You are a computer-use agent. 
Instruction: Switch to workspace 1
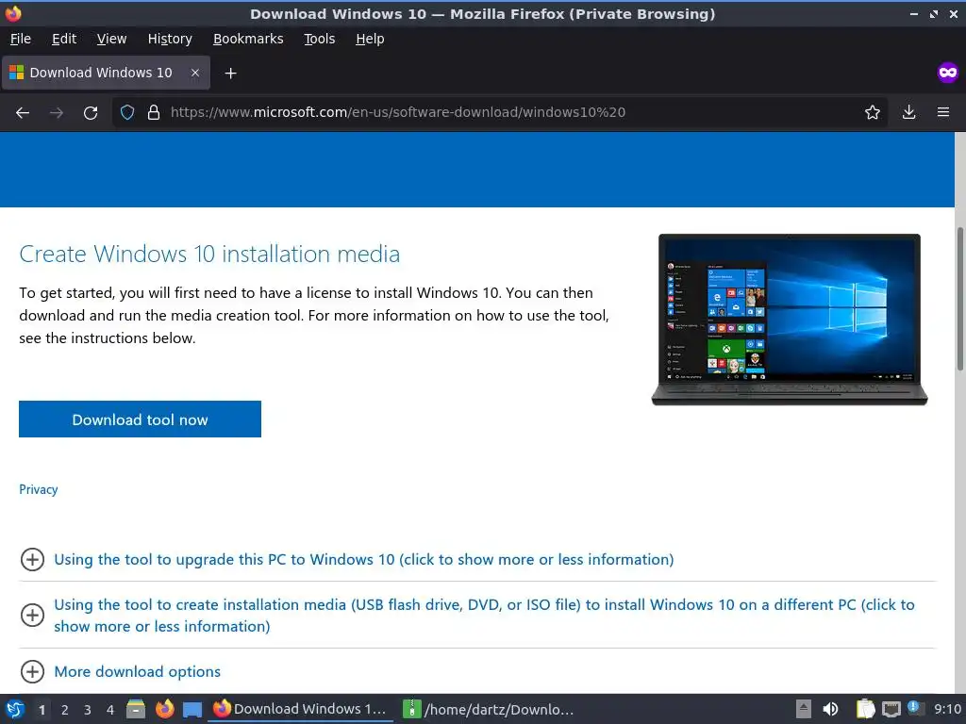pyautogui.click(x=42, y=710)
